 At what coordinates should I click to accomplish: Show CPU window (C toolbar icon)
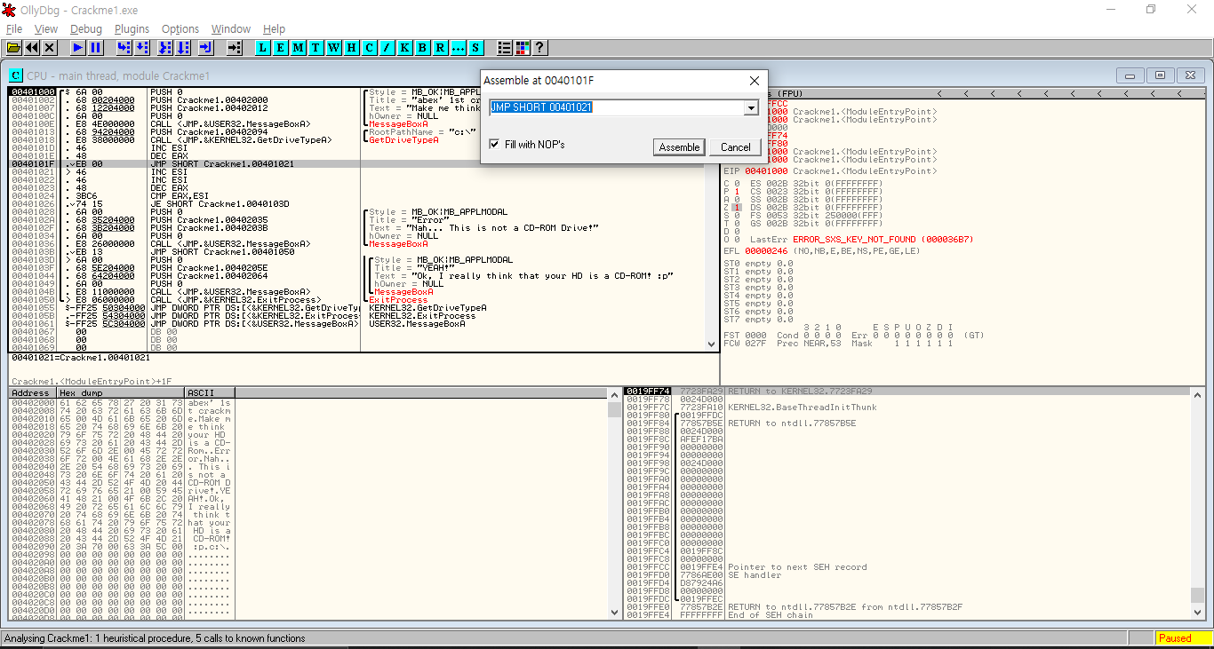pyautogui.click(x=370, y=47)
